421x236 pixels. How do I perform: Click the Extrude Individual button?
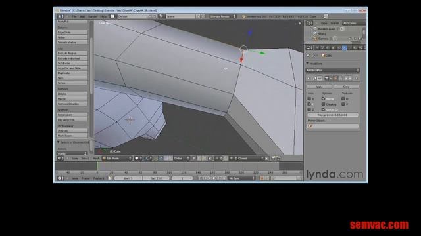tap(72, 58)
